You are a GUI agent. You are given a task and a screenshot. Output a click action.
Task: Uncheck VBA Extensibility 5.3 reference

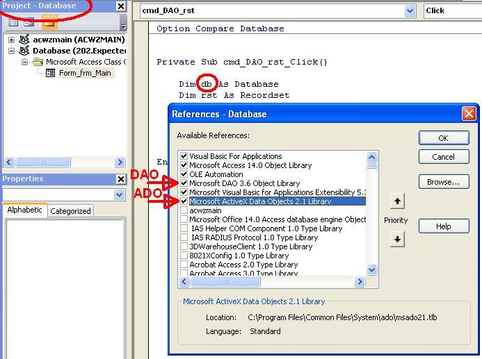pos(184,192)
